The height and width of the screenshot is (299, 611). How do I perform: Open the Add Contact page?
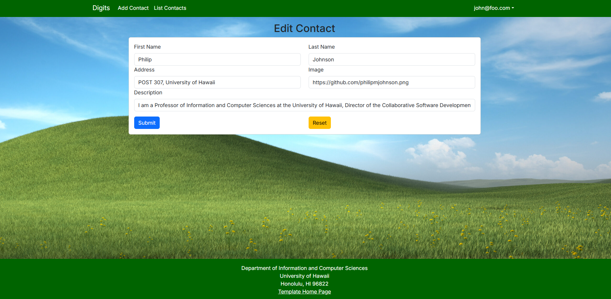[133, 8]
